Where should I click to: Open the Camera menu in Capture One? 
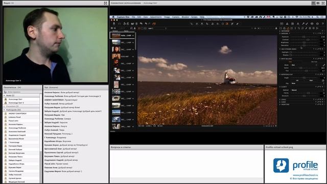(x=176, y=17)
